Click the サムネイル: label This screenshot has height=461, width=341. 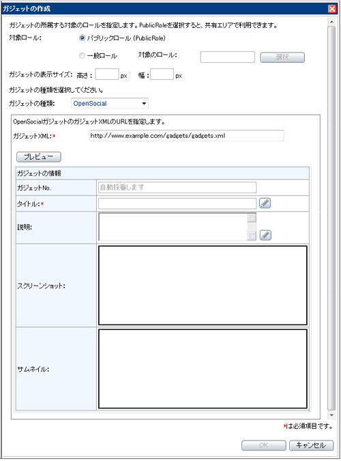click(x=33, y=369)
